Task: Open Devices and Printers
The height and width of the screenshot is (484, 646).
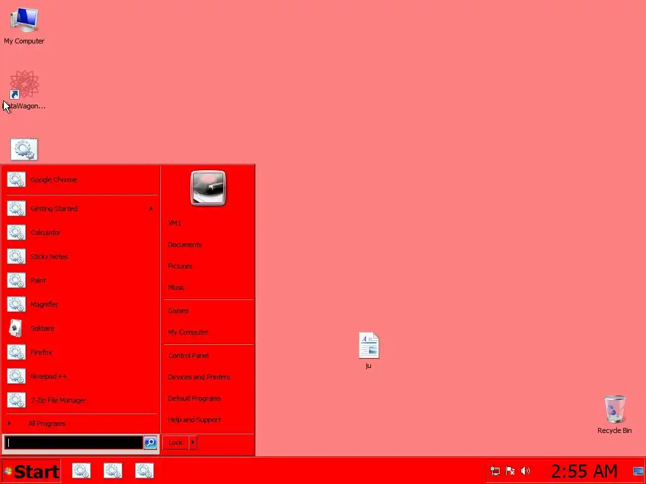Action: [x=209, y=377]
